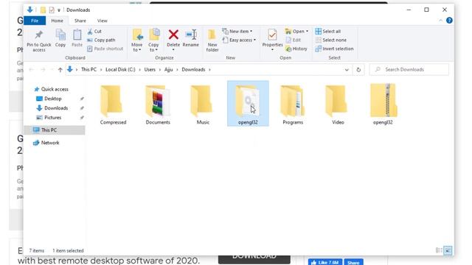This screenshot has width=472, height=265.
Task: Select Network in navigation pane
Action: pos(46,143)
